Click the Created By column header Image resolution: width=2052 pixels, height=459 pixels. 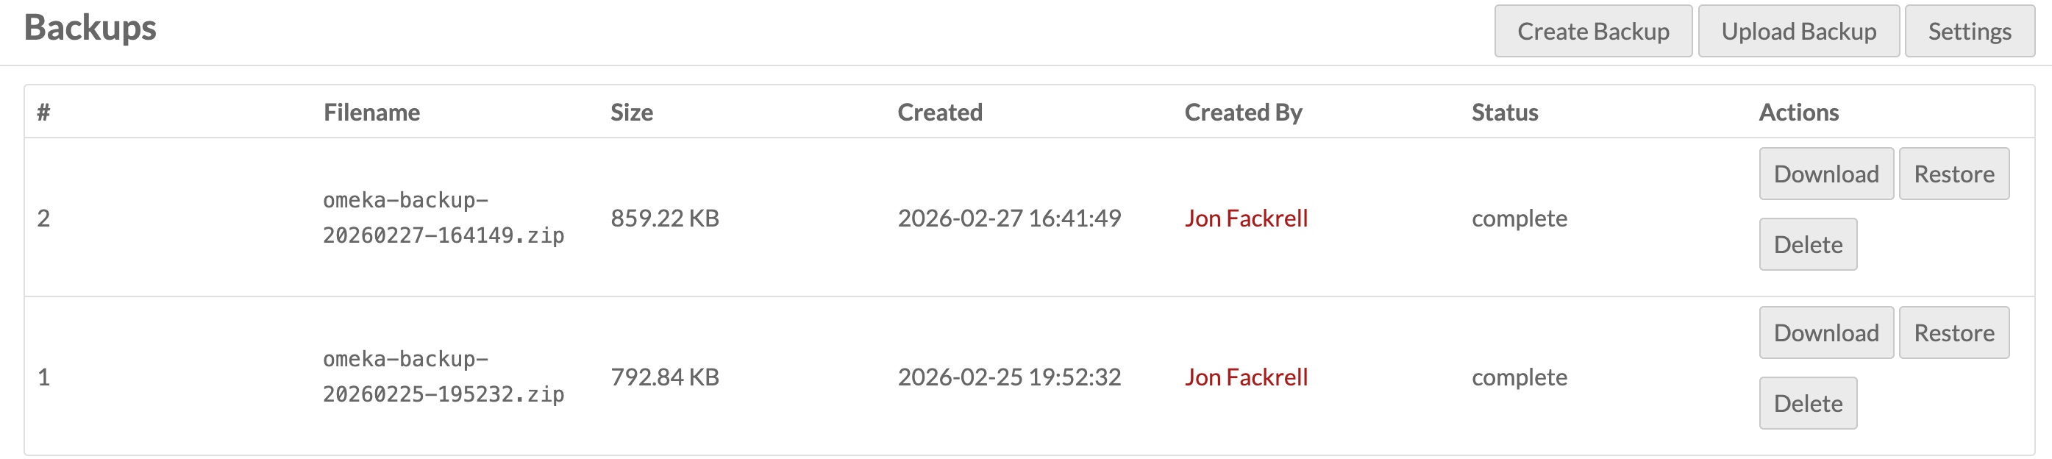pyautogui.click(x=1243, y=113)
